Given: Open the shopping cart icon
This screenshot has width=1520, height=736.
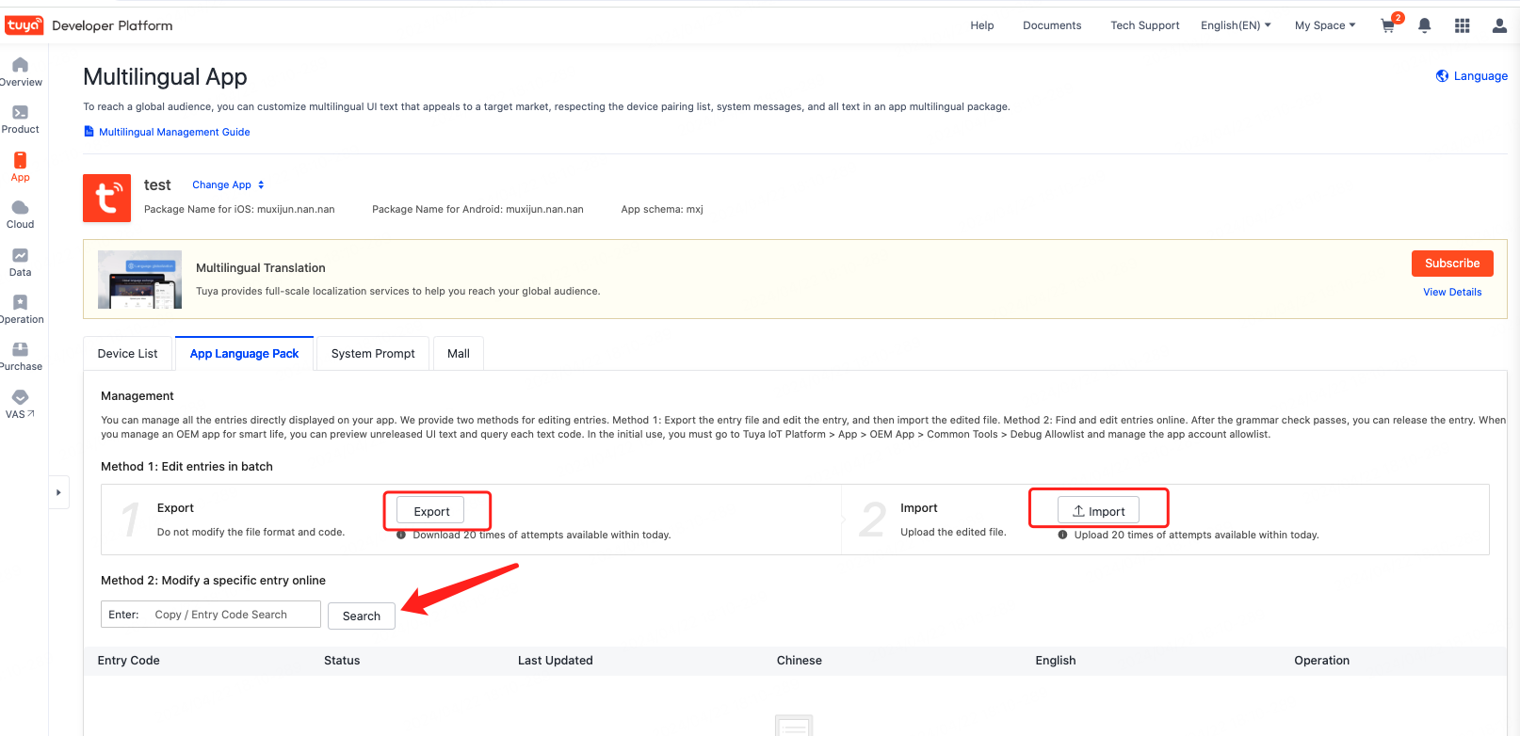Looking at the screenshot, I should 1389,24.
